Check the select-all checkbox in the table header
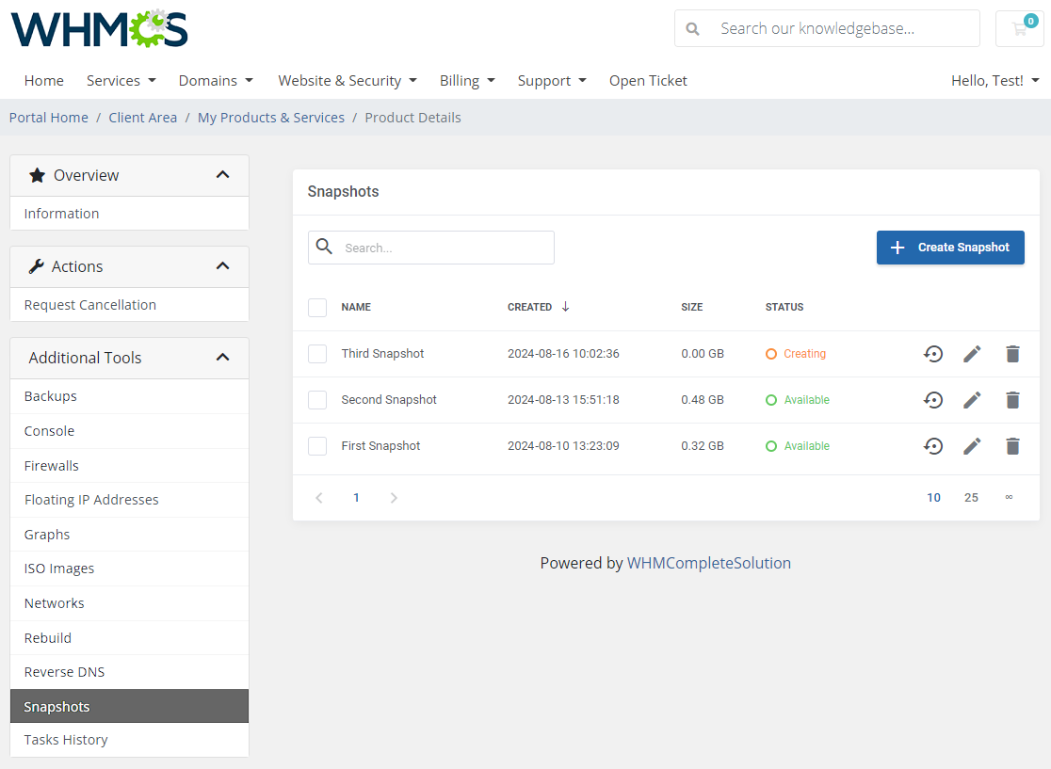 317,306
